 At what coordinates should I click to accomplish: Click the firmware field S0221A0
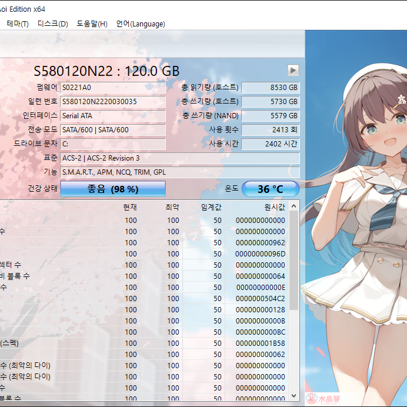(x=113, y=88)
